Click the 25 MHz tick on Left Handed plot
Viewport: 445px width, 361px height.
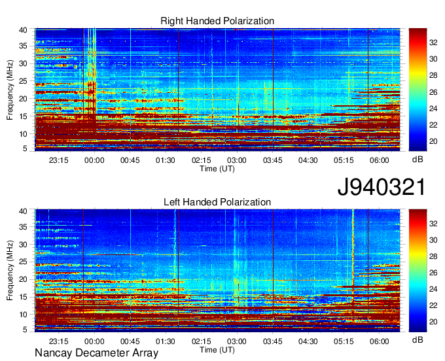click(x=23, y=262)
